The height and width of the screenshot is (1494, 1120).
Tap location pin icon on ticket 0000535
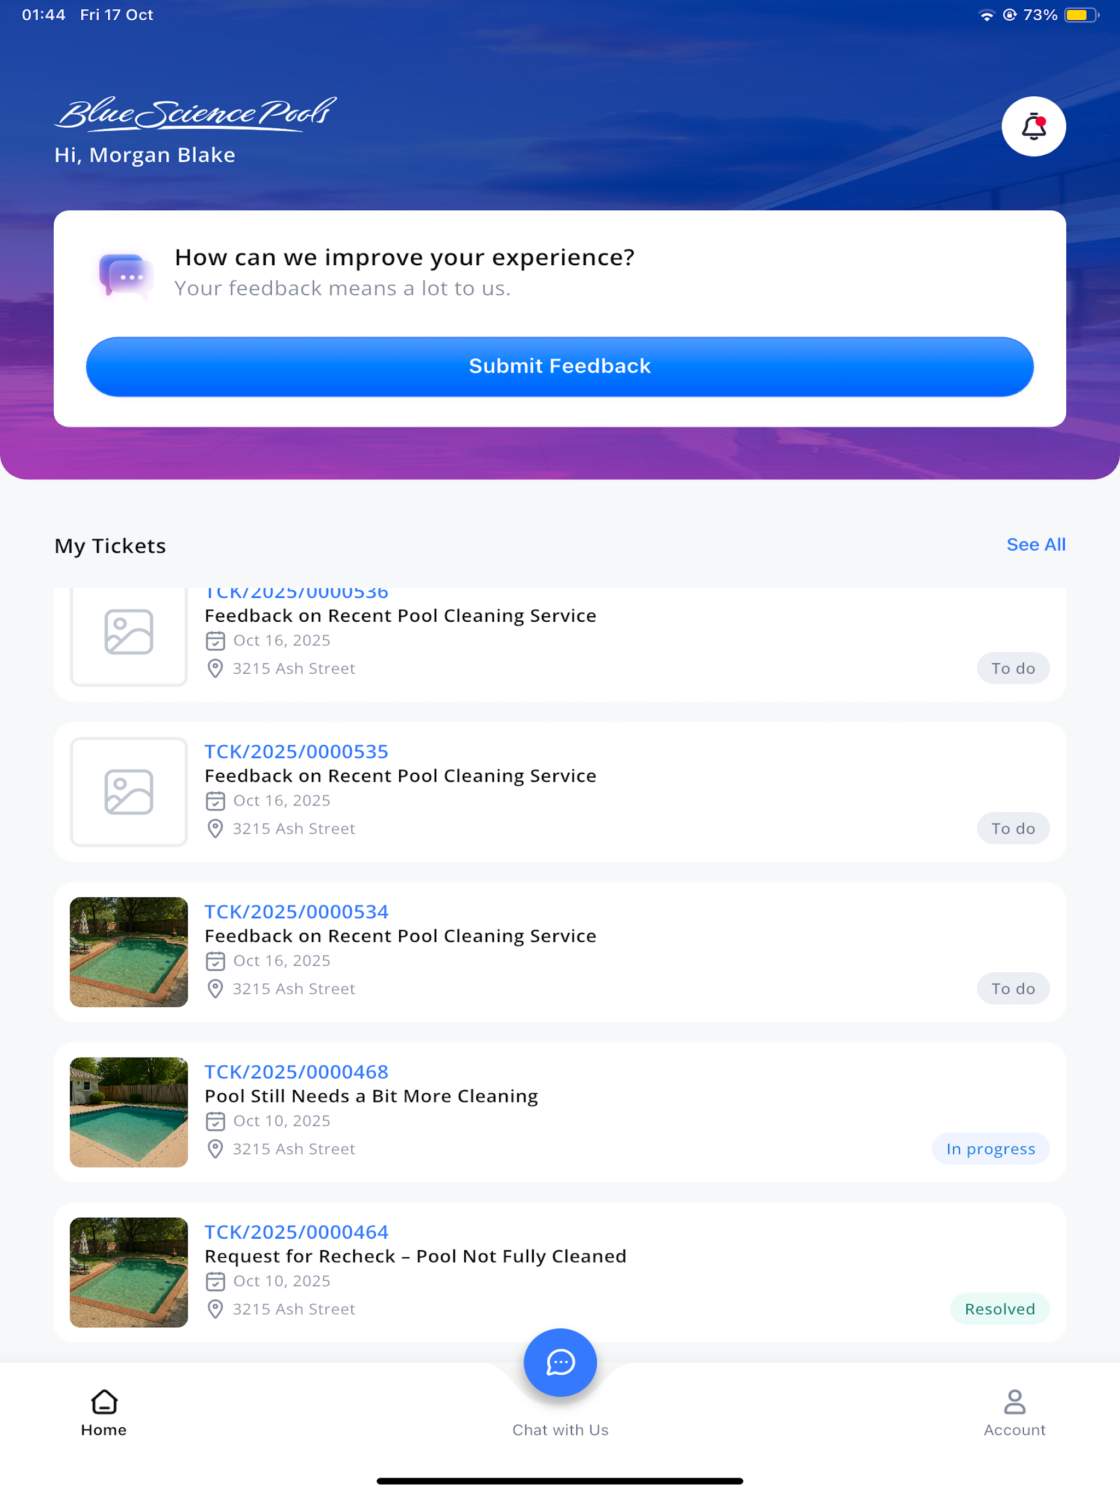(215, 828)
